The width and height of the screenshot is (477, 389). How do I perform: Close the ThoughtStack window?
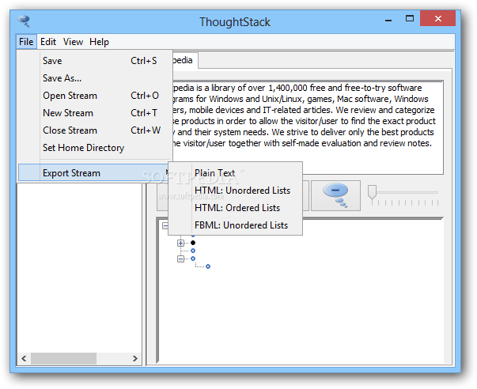437,19
